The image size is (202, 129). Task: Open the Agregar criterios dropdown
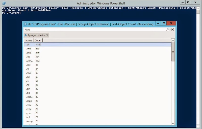(x=37, y=35)
